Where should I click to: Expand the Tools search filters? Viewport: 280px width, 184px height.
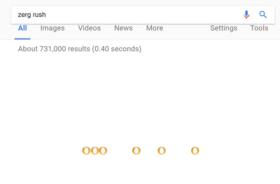click(259, 28)
